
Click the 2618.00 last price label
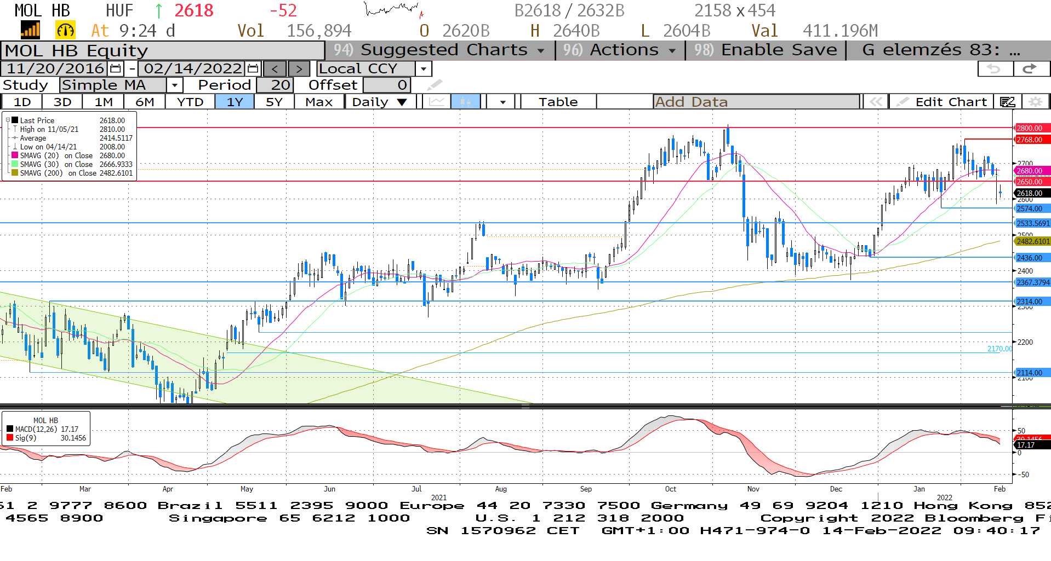[x=1032, y=193]
